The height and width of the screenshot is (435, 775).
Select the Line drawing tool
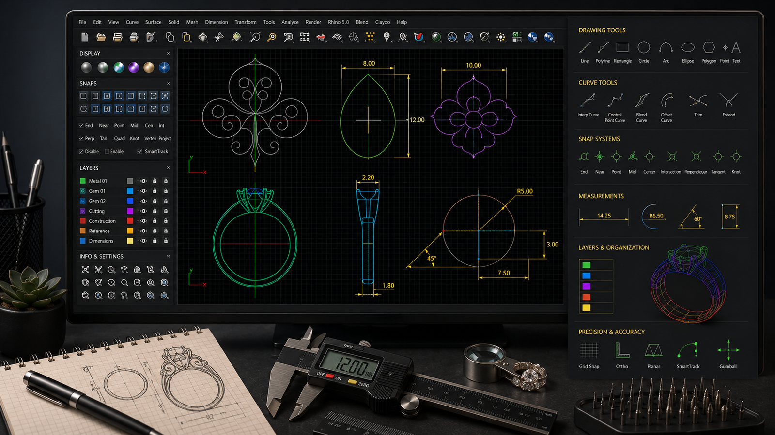coord(585,47)
